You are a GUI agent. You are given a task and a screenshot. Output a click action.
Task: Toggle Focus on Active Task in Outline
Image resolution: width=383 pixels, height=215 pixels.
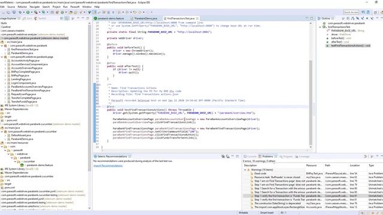(343, 19)
